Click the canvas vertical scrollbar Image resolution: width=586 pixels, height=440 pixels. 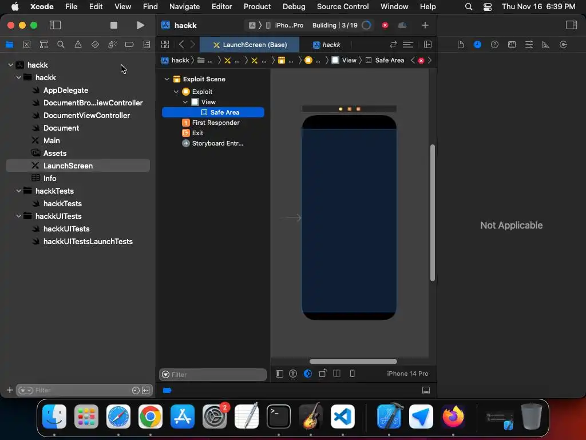click(x=433, y=213)
